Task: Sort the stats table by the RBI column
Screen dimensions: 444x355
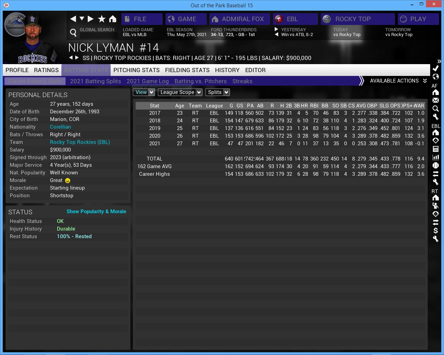Action: pos(314,106)
